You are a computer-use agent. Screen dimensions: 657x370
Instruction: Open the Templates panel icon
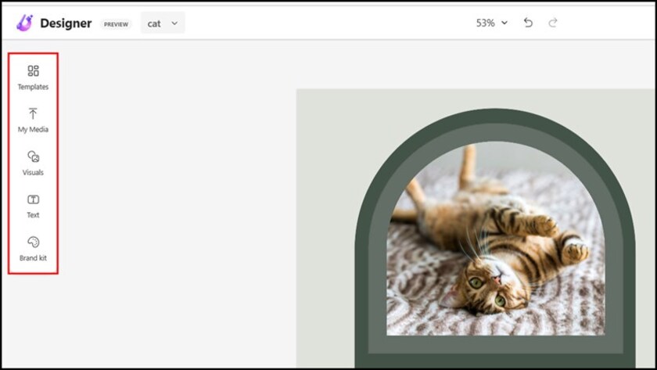pos(33,71)
